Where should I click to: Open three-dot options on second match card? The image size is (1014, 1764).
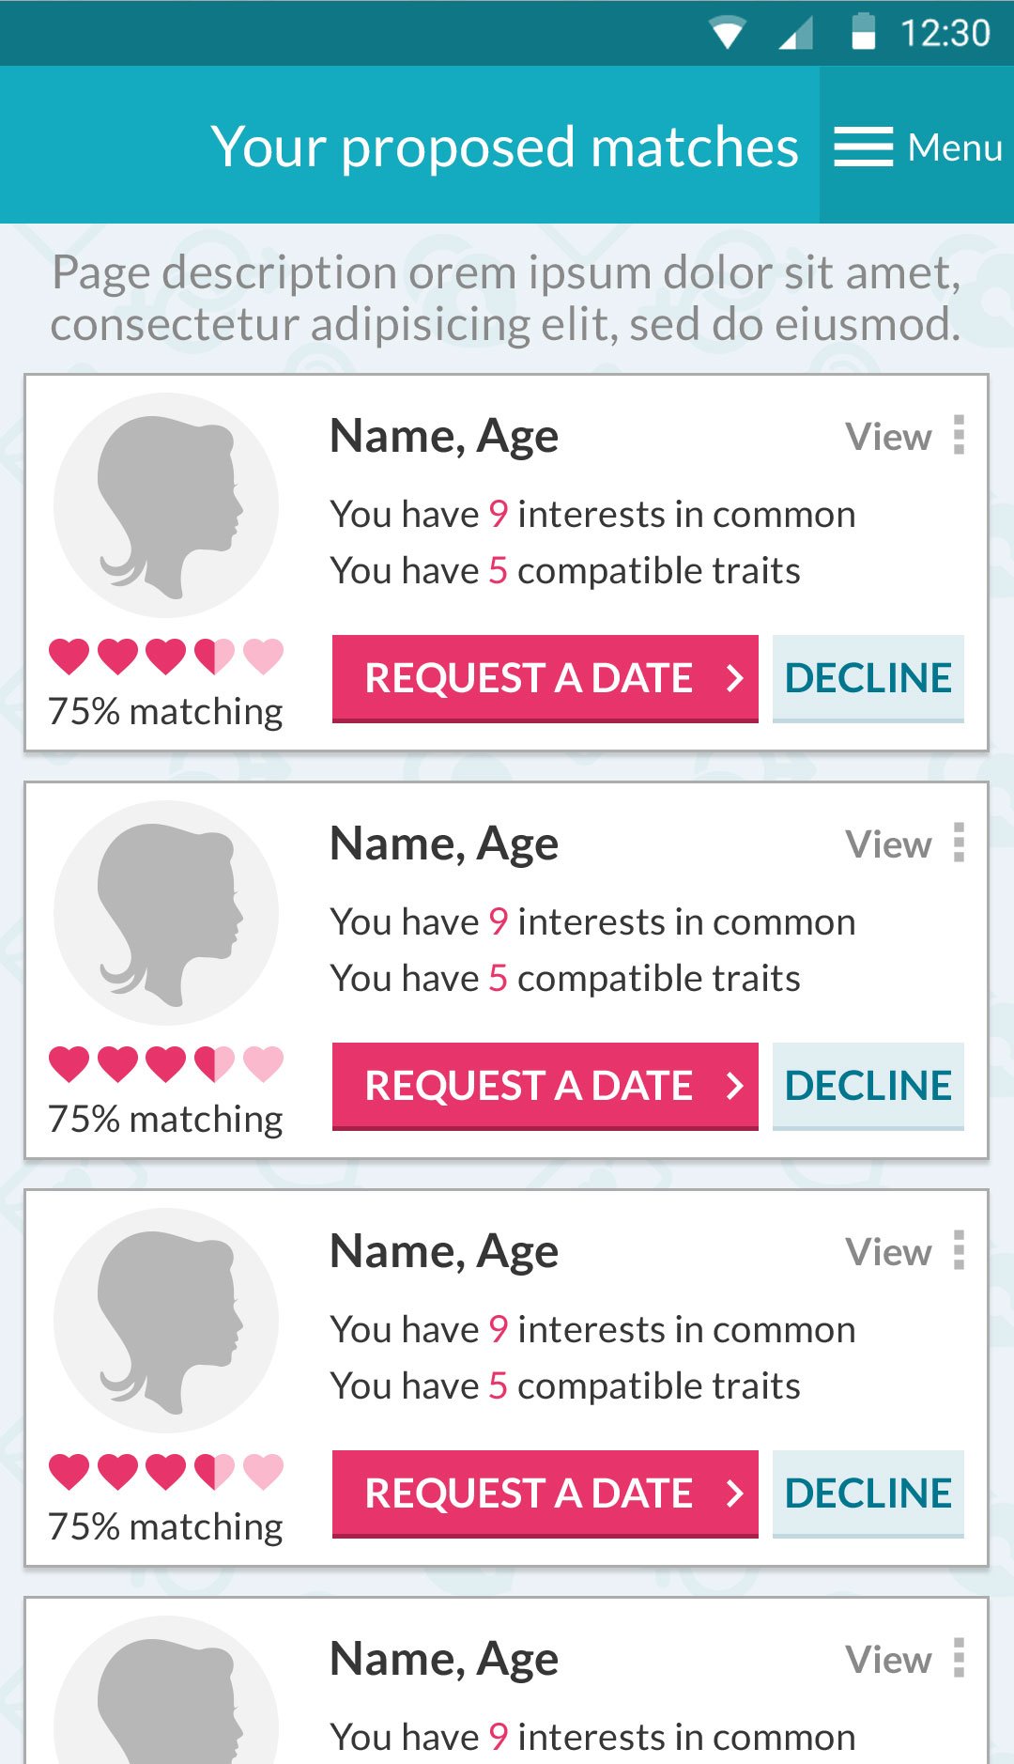tap(959, 843)
